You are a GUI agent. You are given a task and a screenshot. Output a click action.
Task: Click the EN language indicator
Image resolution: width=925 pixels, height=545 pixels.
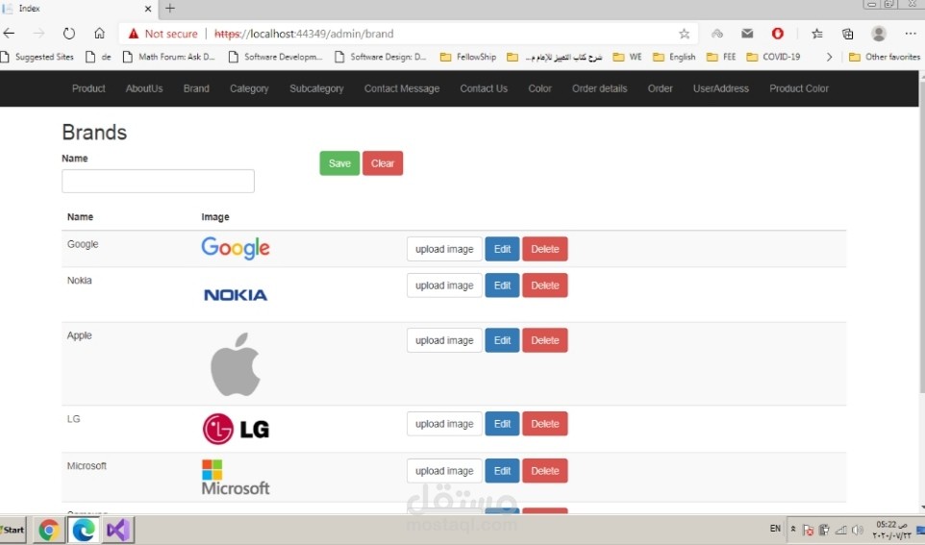[775, 529]
